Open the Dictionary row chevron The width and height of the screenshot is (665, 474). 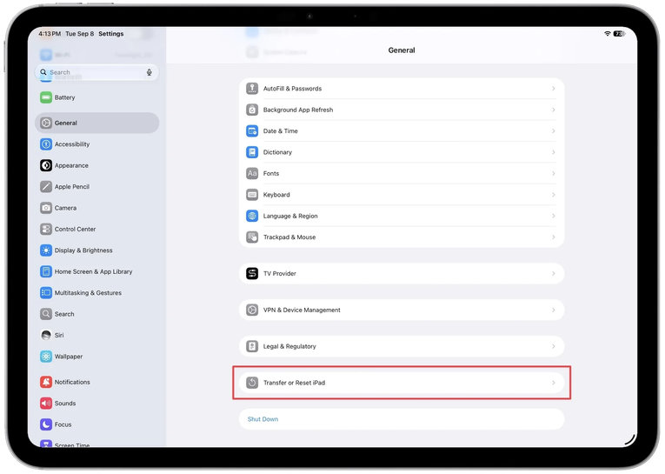pyautogui.click(x=554, y=152)
